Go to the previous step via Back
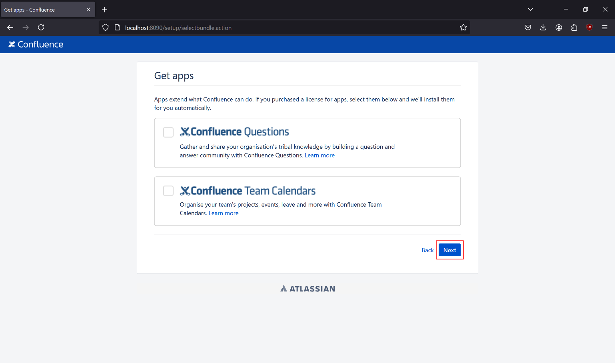The height and width of the screenshot is (363, 615). 427,250
